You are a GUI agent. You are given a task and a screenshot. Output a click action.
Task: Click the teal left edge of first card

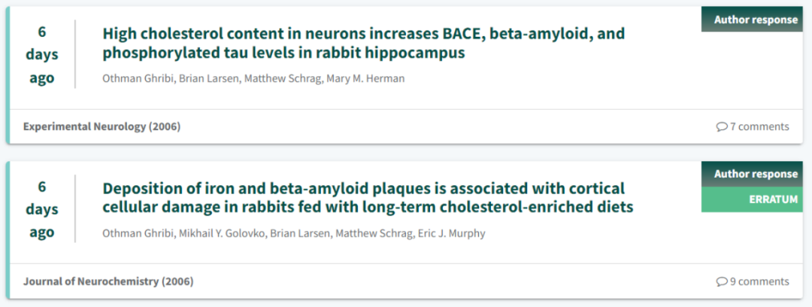8,75
